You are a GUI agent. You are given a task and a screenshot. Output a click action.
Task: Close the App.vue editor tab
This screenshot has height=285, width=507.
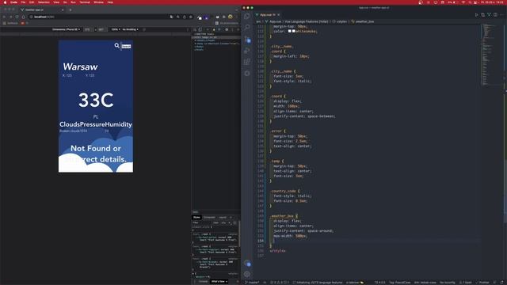[278, 15]
